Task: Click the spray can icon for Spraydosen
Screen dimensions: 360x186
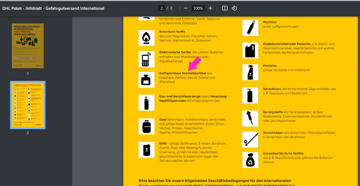Action: [250, 95]
